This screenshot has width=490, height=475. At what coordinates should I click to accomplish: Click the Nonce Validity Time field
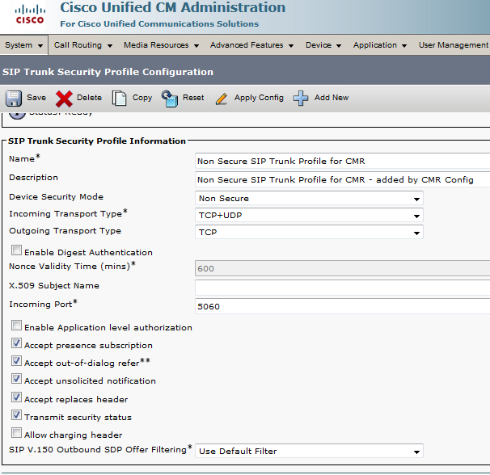tap(343, 268)
